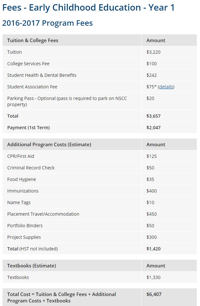200x306 pixels.
Task: Click the Project Supplies row label
Action: 24,237
